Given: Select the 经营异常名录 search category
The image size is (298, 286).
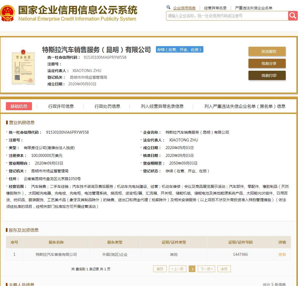Looking at the screenshot, I should (x=215, y=8).
